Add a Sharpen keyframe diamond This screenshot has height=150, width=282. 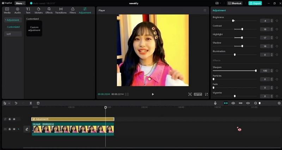tap(277, 71)
